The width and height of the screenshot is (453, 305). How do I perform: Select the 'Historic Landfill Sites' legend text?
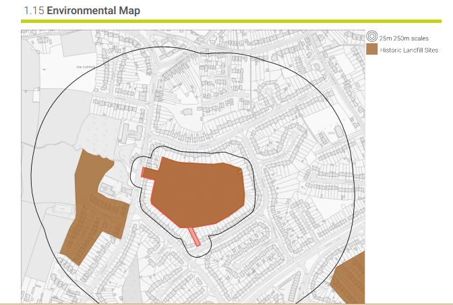(x=409, y=50)
